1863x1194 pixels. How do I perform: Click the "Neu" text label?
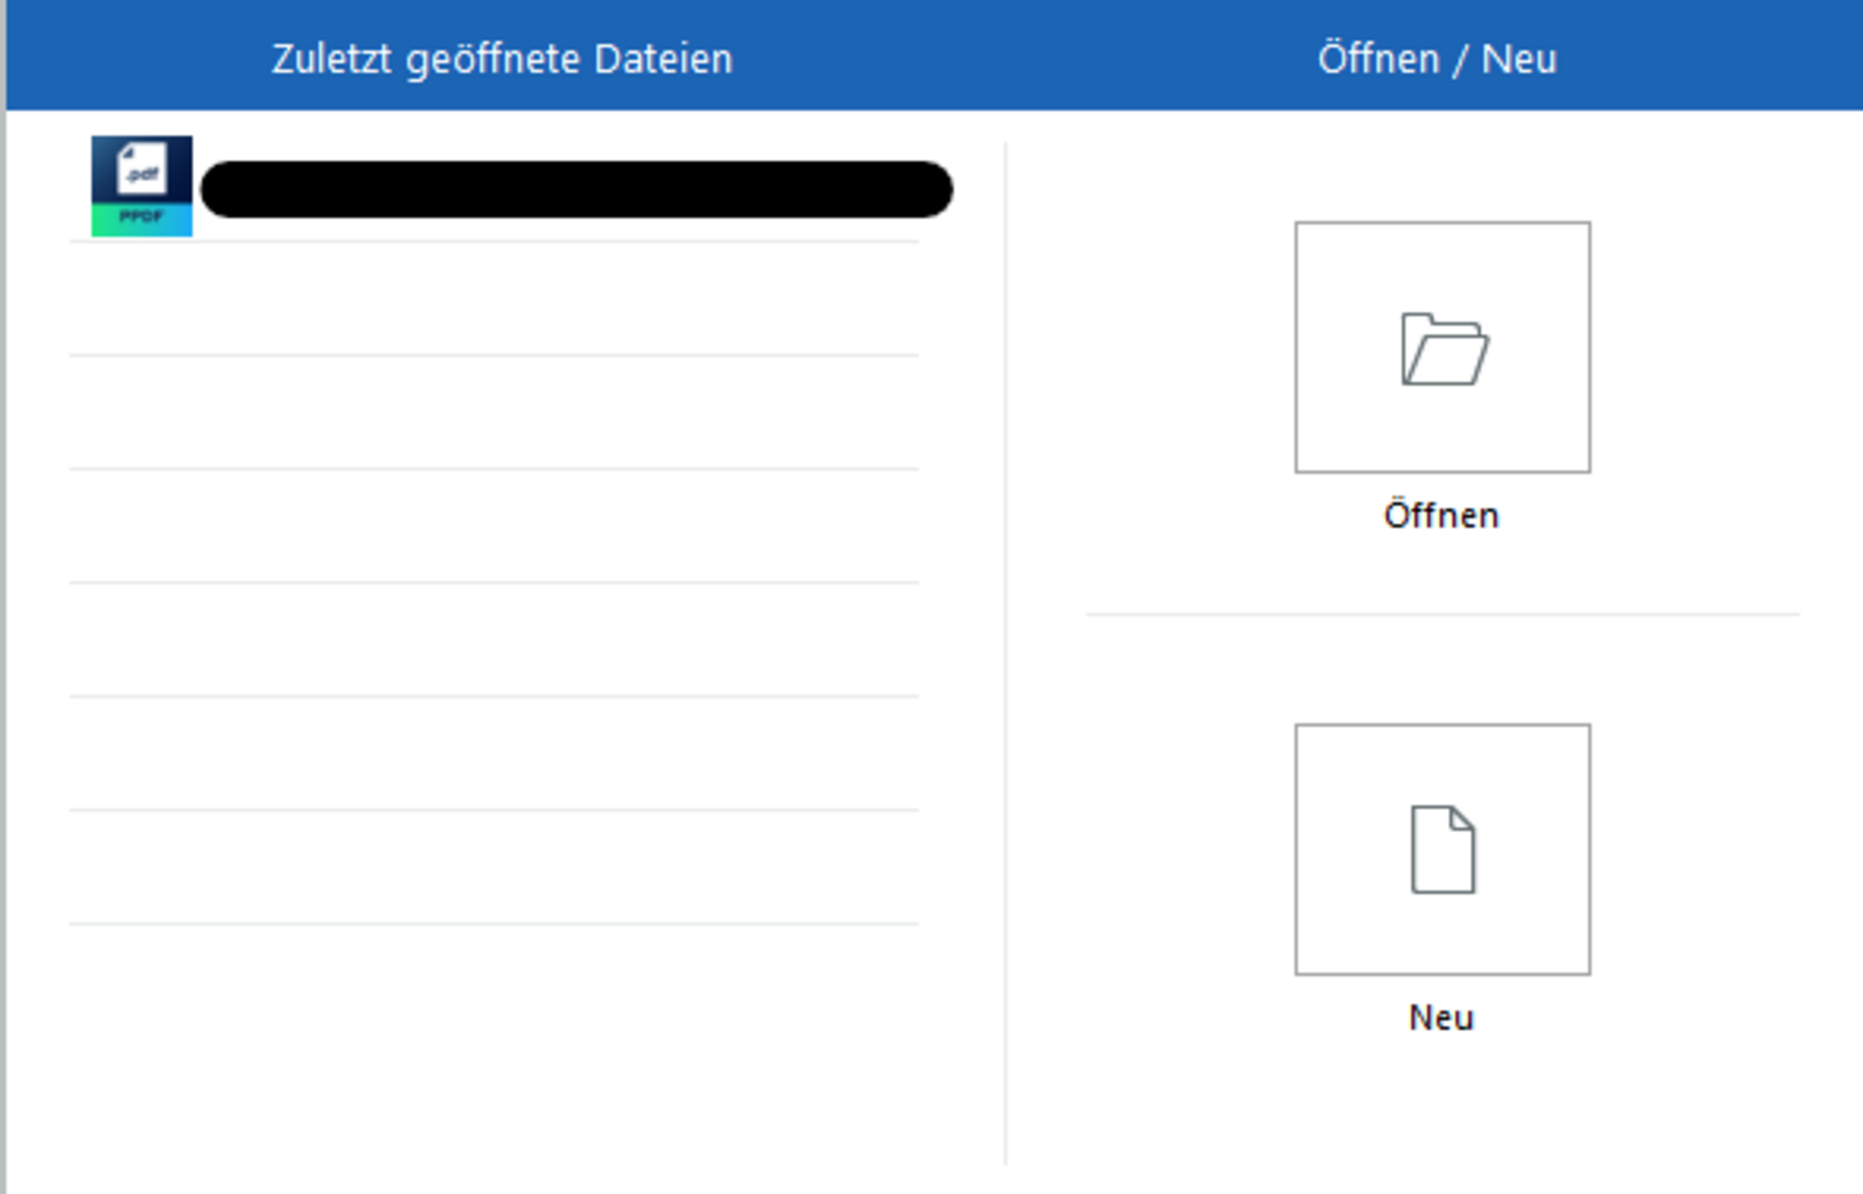point(1441,1017)
